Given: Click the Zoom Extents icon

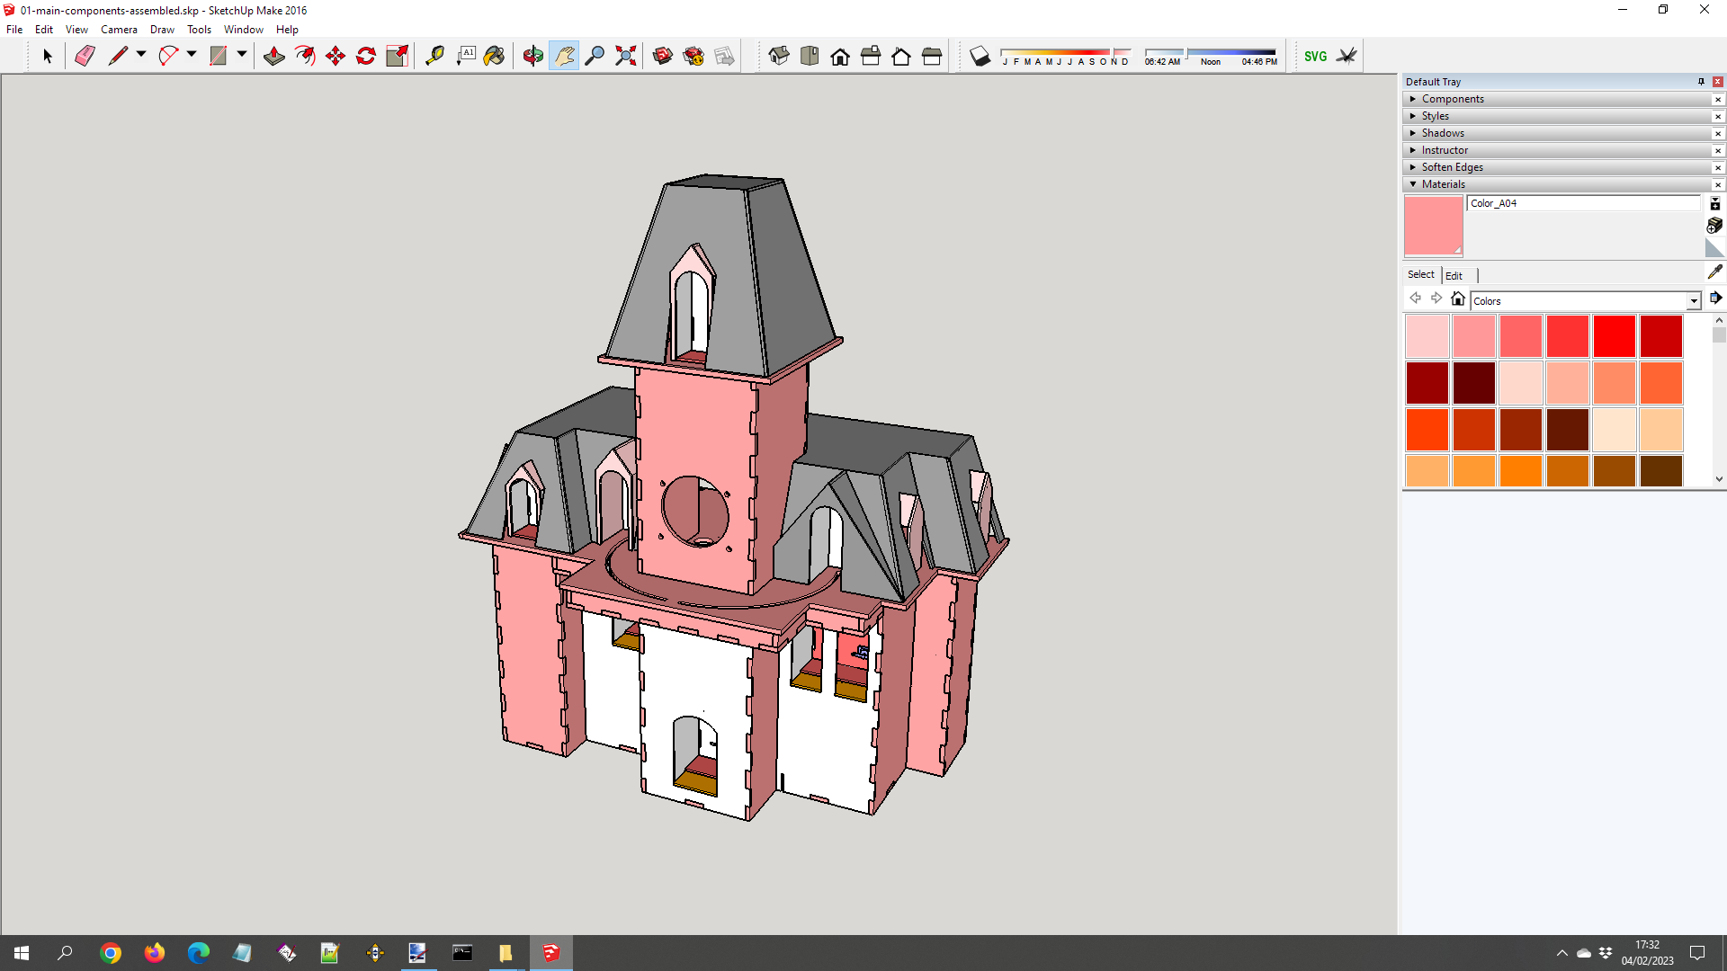Looking at the screenshot, I should click(625, 56).
